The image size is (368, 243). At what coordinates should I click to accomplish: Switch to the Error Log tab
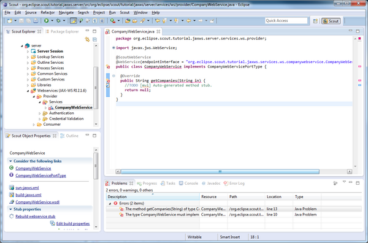point(234,183)
